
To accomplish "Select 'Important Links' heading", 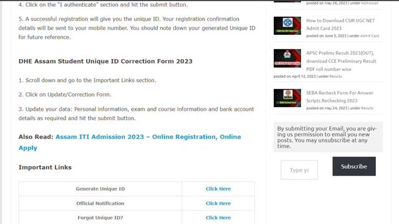I will pos(45,167).
